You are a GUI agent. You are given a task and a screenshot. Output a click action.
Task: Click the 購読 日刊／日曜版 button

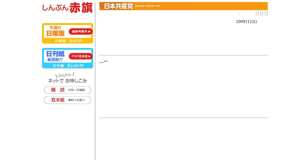click(x=68, y=90)
